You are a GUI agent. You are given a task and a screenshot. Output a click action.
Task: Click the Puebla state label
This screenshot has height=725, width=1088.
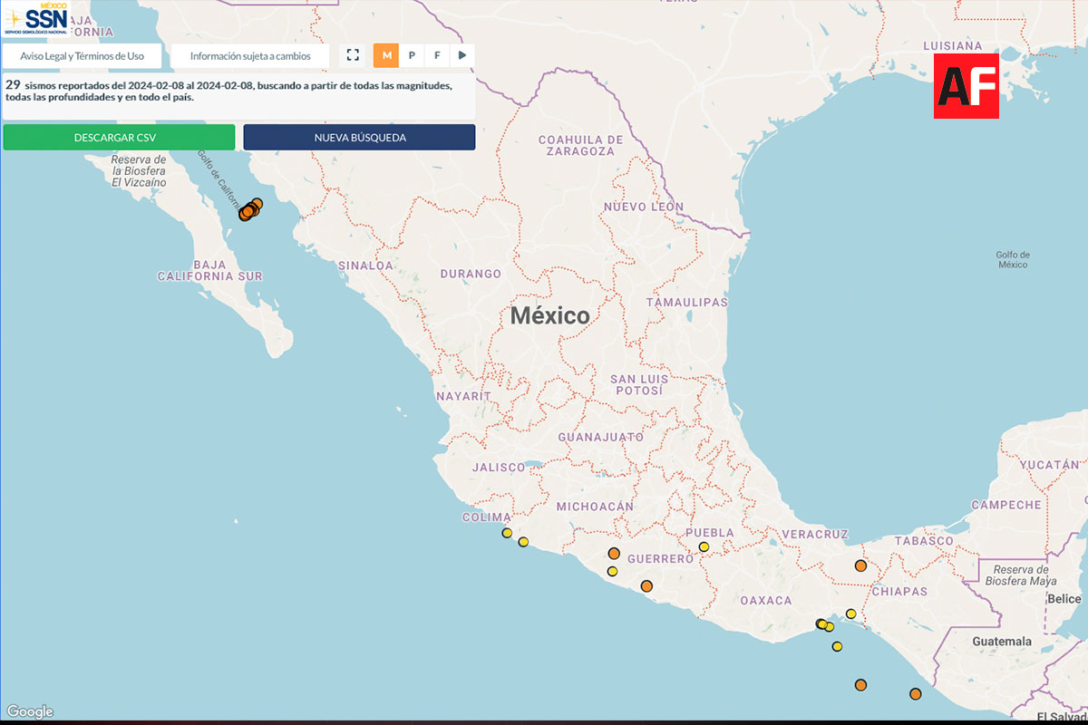(710, 533)
